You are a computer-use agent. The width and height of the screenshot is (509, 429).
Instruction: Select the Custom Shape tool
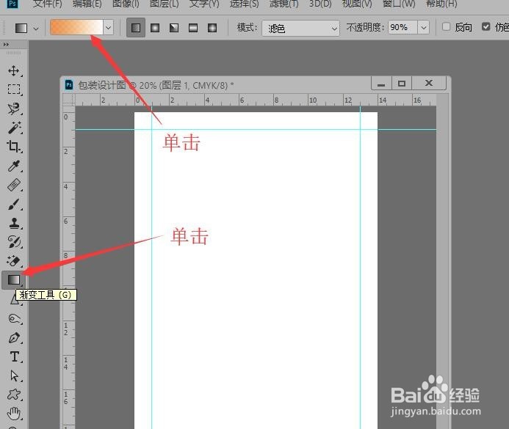(14, 395)
